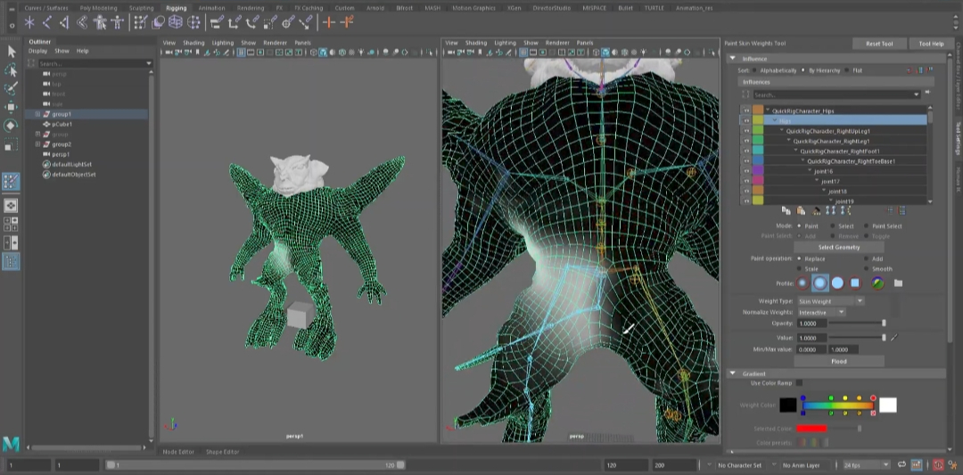Select the Flat sort radio button
The width and height of the screenshot is (963, 475).
[847, 70]
